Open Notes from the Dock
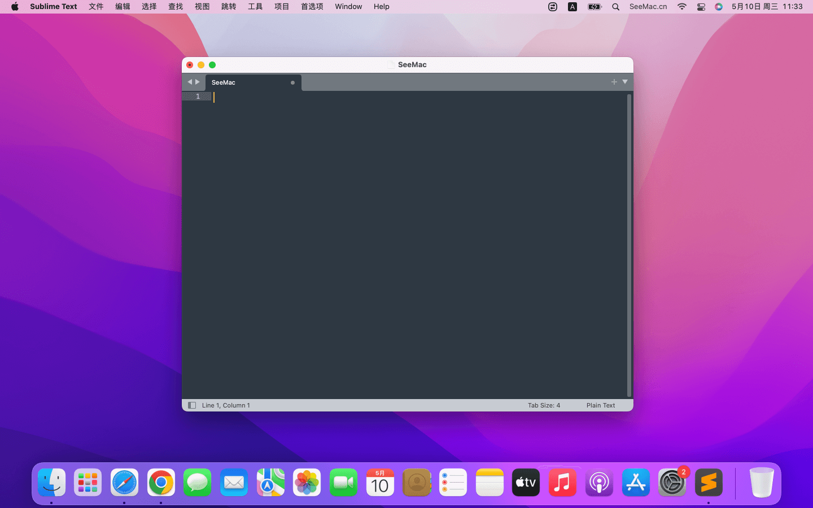The width and height of the screenshot is (813, 508). click(x=489, y=483)
